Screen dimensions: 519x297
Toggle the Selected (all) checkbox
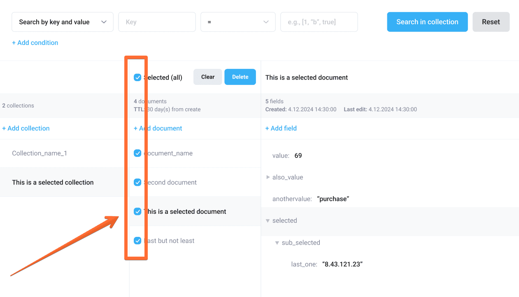pyautogui.click(x=137, y=77)
